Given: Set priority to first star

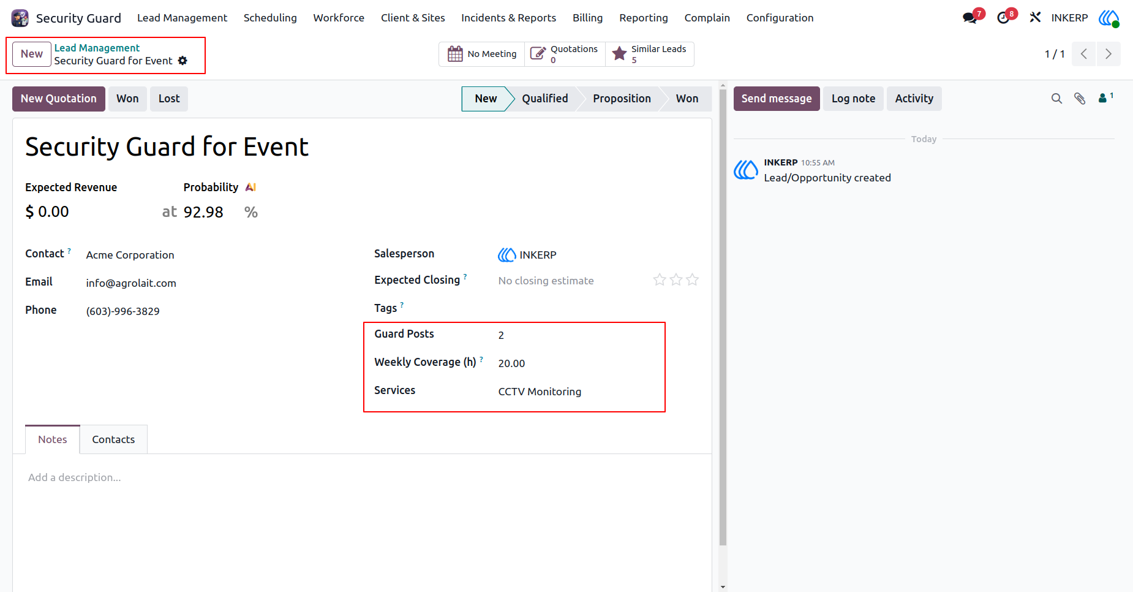Looking at the screenshot, I should [x=660, y=280].
